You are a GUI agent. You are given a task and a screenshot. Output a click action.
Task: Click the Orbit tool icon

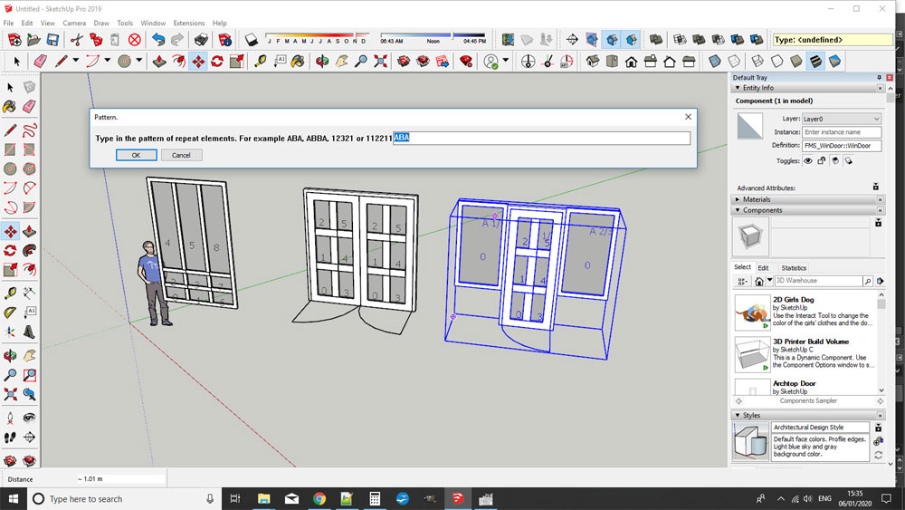[x=321, y=61]
